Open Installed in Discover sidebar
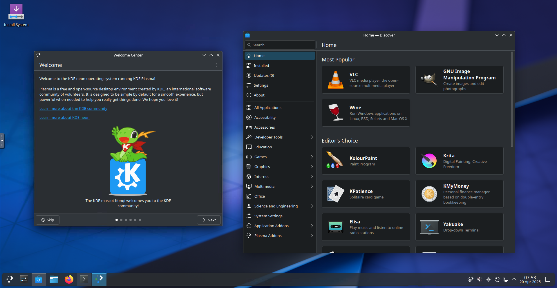The height and width of the screenshot is (288, 557). (x=280, y=65)
